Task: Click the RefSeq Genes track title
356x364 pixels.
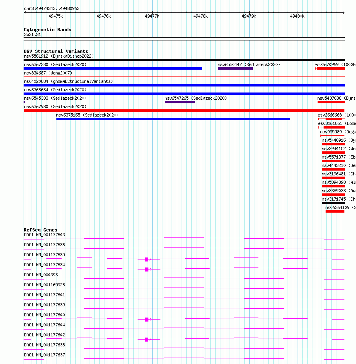Action: click(40, 230)
